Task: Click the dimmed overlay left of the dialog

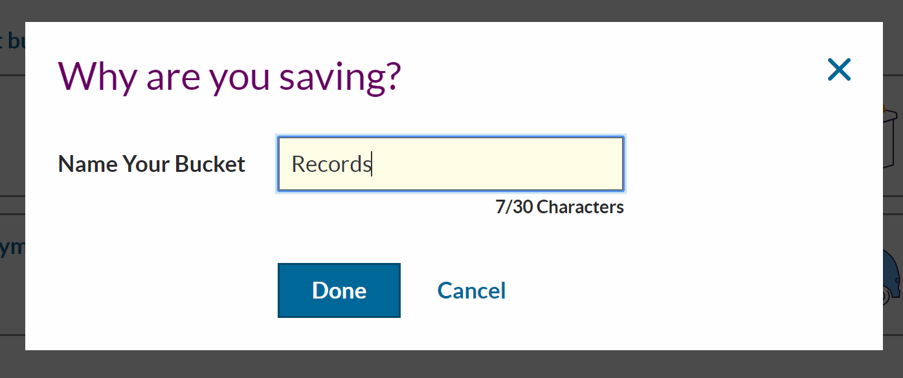Action: pyautogui.click(x=12, y=162)
